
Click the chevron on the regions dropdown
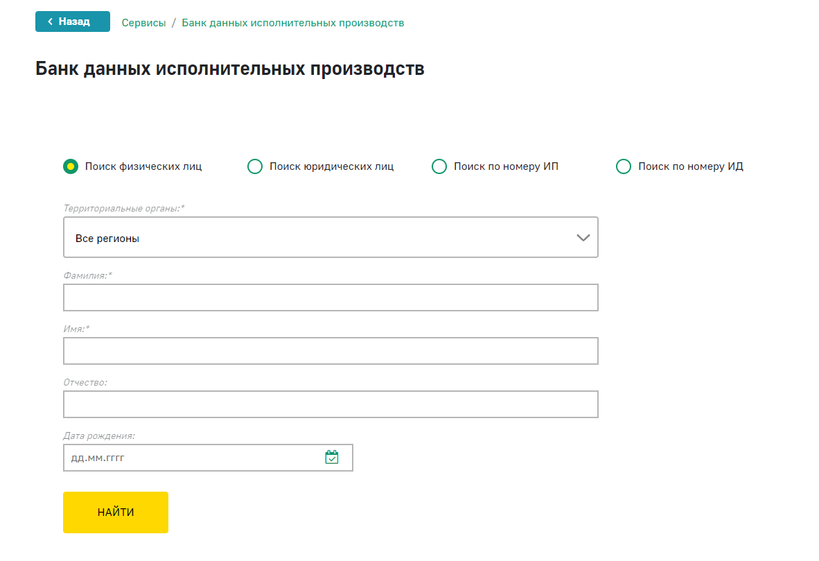point(582,237)
